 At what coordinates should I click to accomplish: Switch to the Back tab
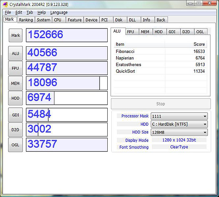coord(161,20)
